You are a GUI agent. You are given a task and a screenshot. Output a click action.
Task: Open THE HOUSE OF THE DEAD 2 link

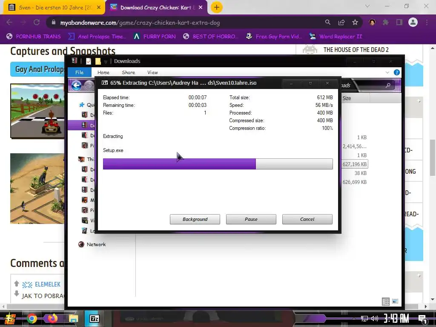point(356,50)
